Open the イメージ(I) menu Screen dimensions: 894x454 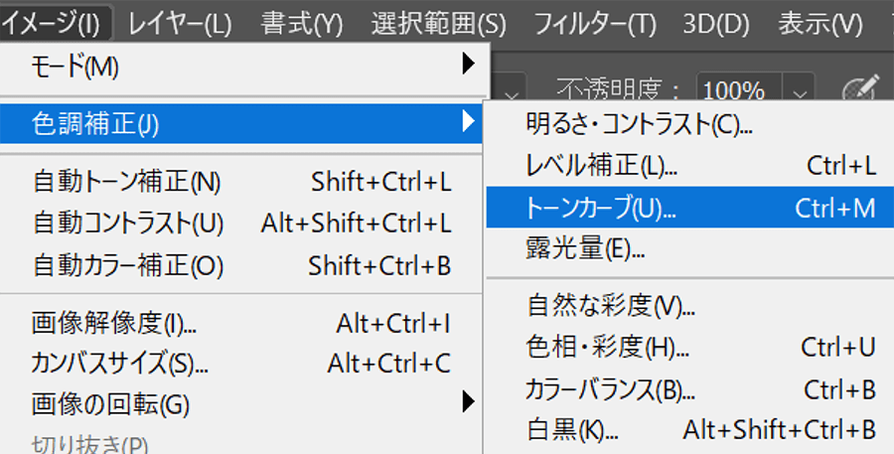pos(52,22)
